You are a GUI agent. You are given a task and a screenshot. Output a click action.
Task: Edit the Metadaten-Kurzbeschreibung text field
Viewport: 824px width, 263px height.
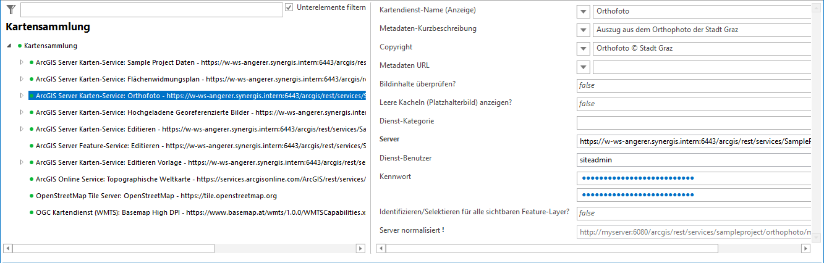pyautogui.click(x=702, y=30)
